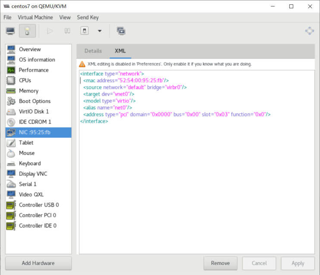The height and width of the screenshot is (275, 320).
Task: Select IDE CDROM 1 entry
Action: click(x=38, y=122)
